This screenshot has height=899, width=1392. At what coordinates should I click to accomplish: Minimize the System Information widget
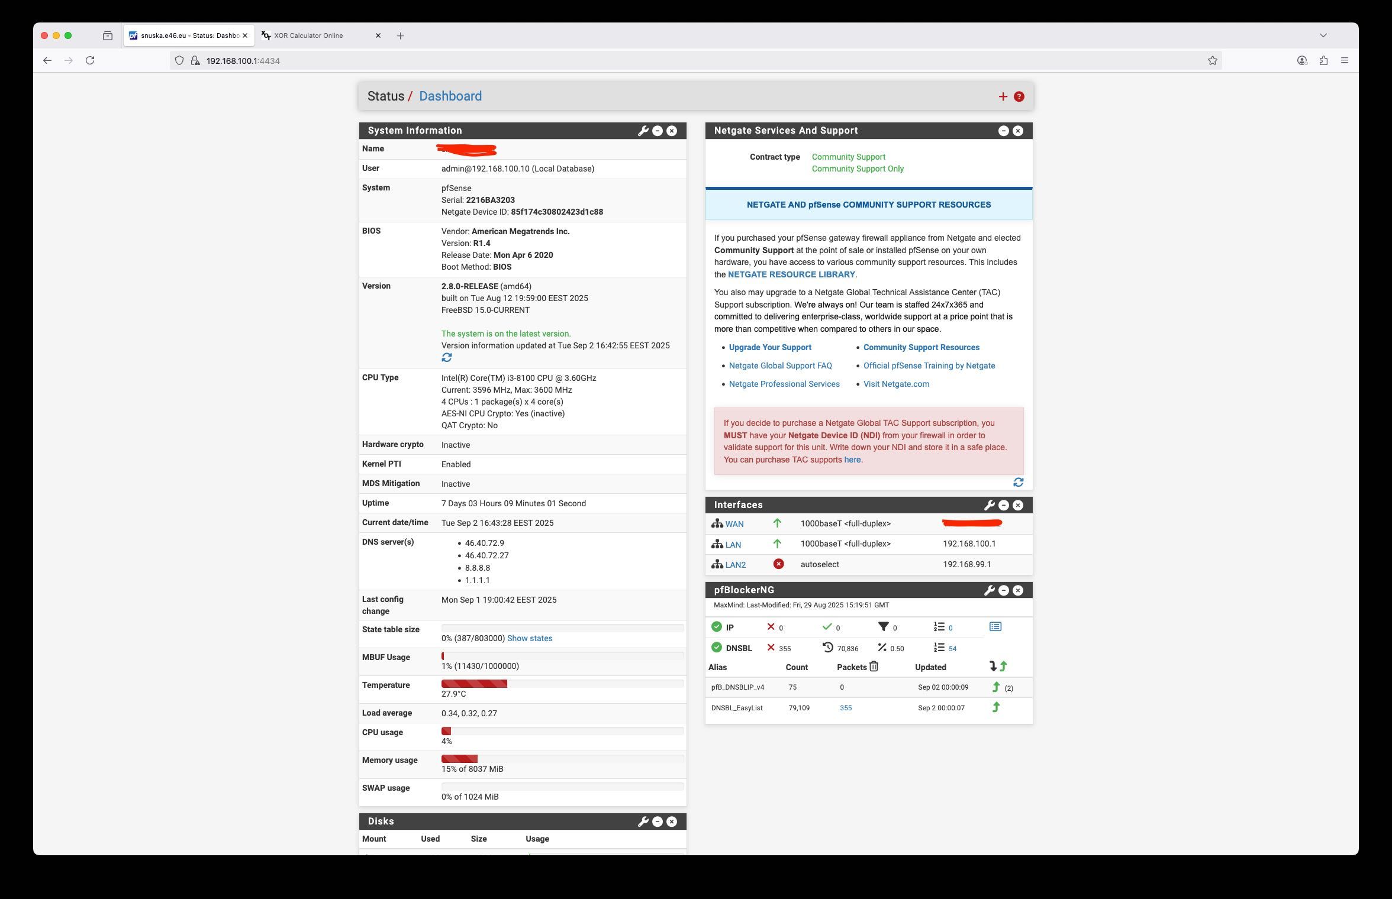click(658, 131)
